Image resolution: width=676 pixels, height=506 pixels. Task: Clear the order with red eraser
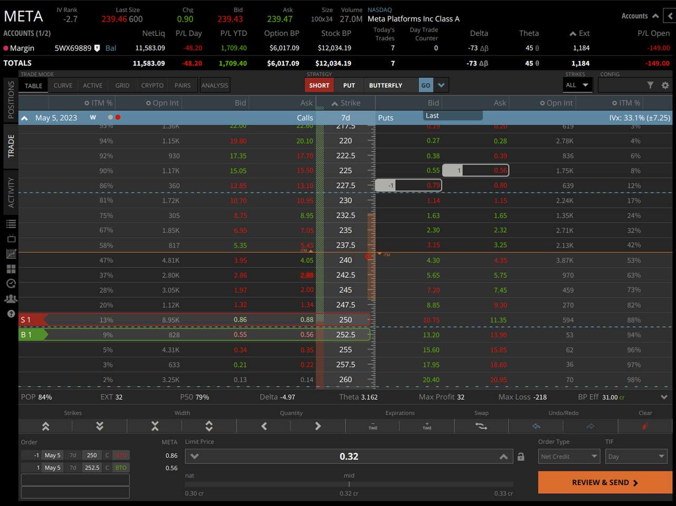pyautogui.click(x=645, y=426)
